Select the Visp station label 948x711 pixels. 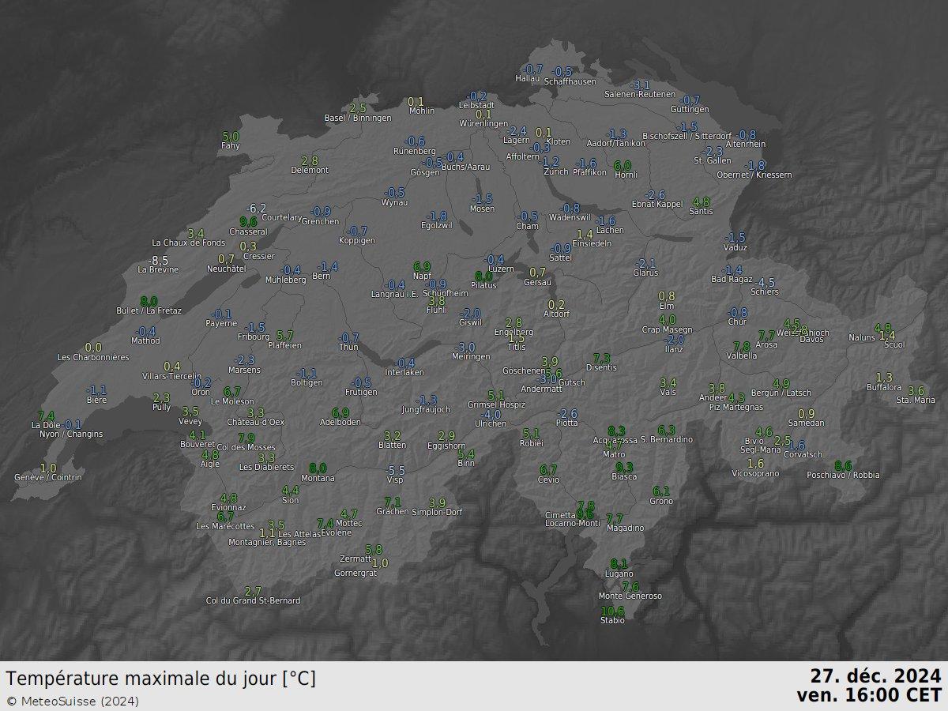tap(395, 480)
